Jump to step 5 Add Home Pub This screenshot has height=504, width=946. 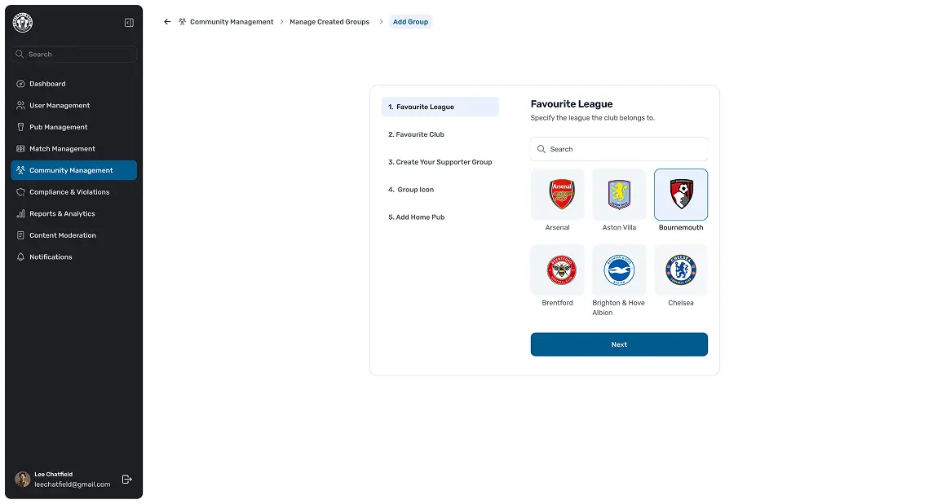(416, 217)
